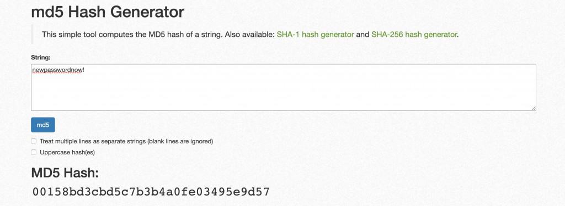The width and height of the screenshot is (565, 206).
Task: Click the tool description sentence text
Action: (250, 35)
